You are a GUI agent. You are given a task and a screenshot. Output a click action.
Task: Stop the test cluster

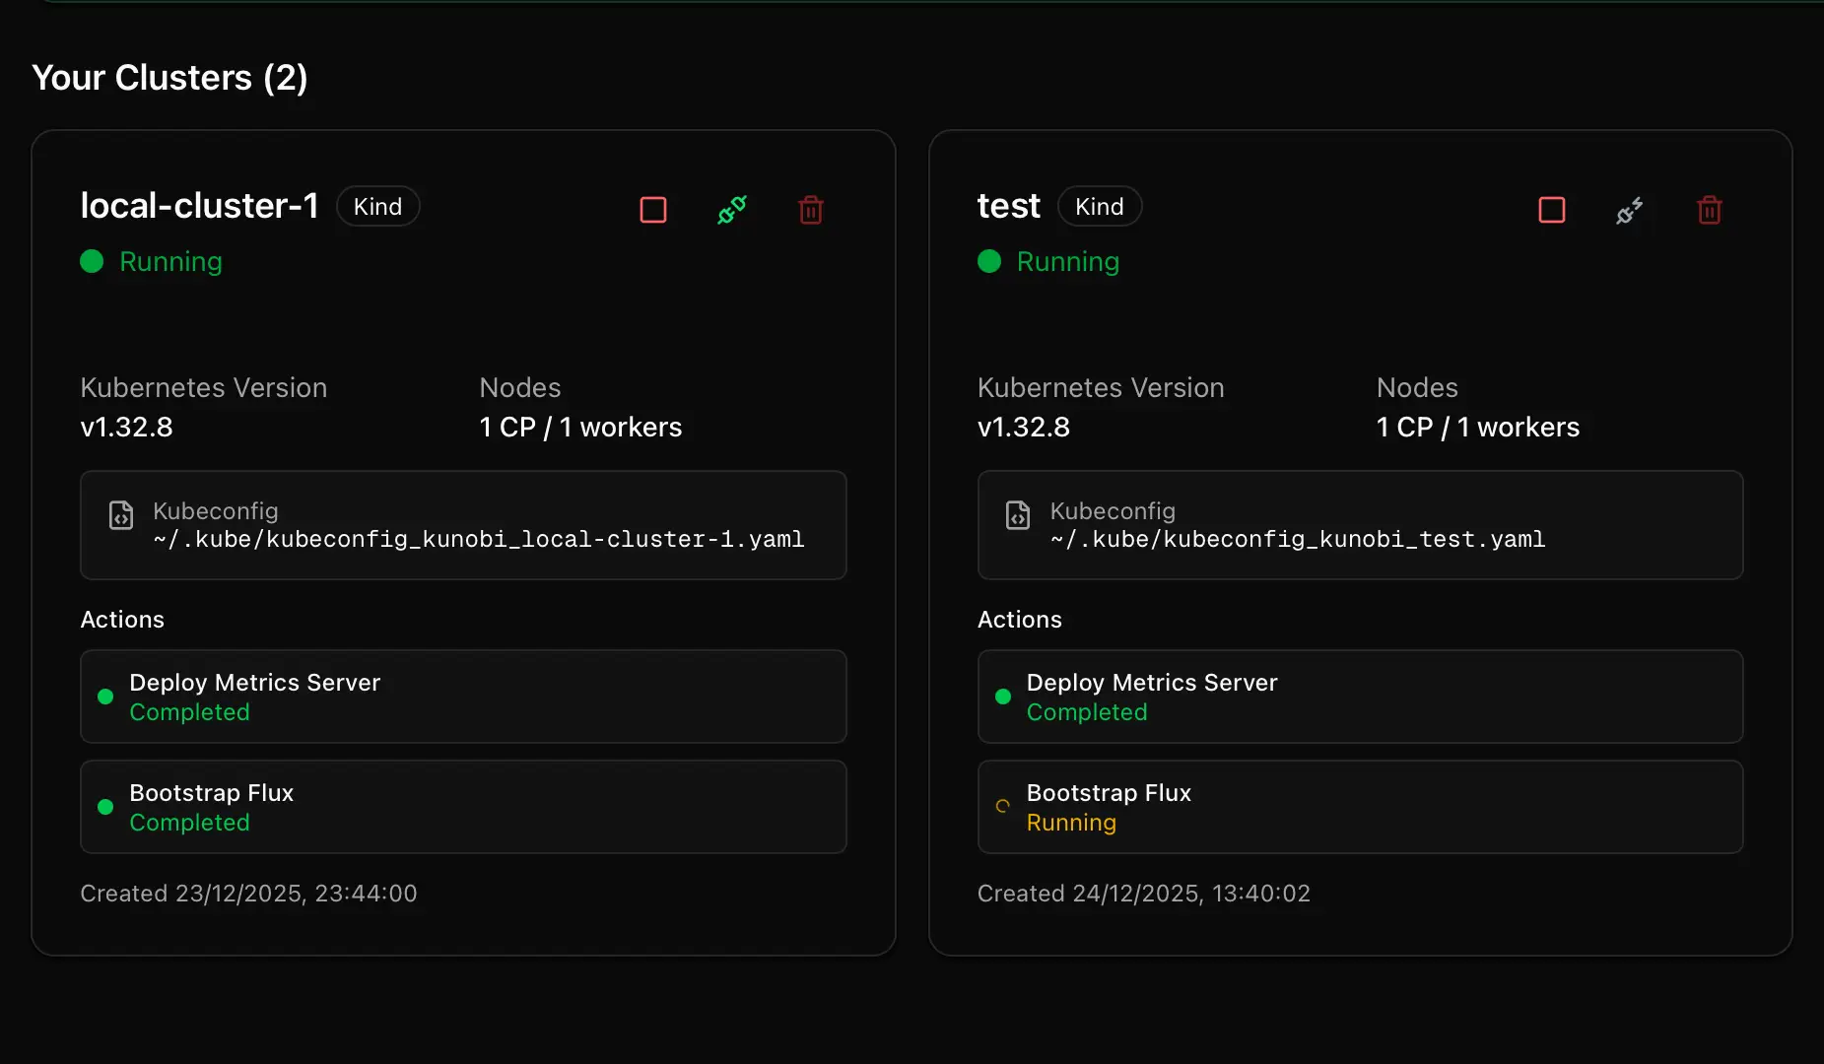tap(1551, 209)
